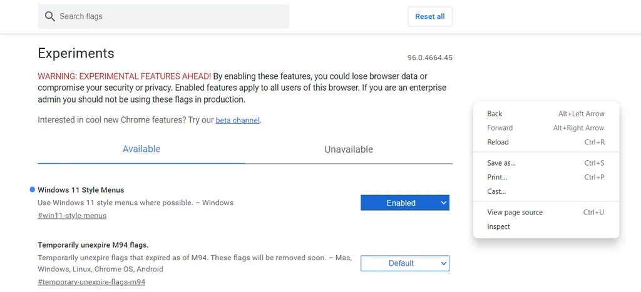Switch to the Available tab
The height and width of the screenshot is (292, 641).
coord(141,149)
